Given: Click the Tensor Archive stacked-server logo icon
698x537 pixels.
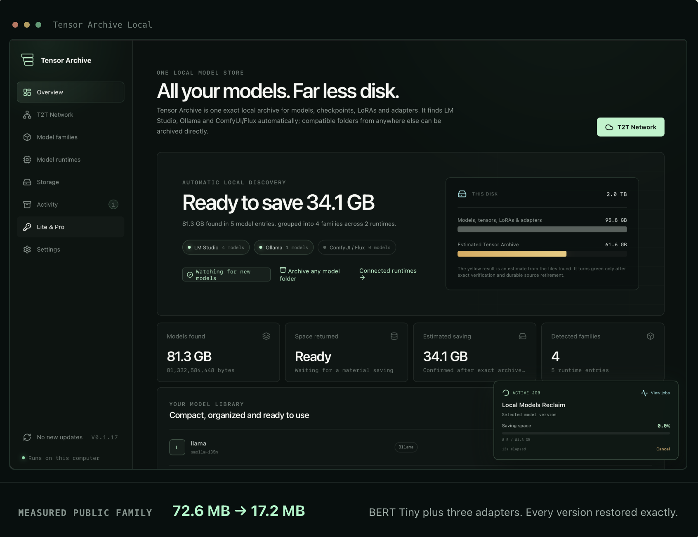Looking at the screenshot, I should [28, 60].
